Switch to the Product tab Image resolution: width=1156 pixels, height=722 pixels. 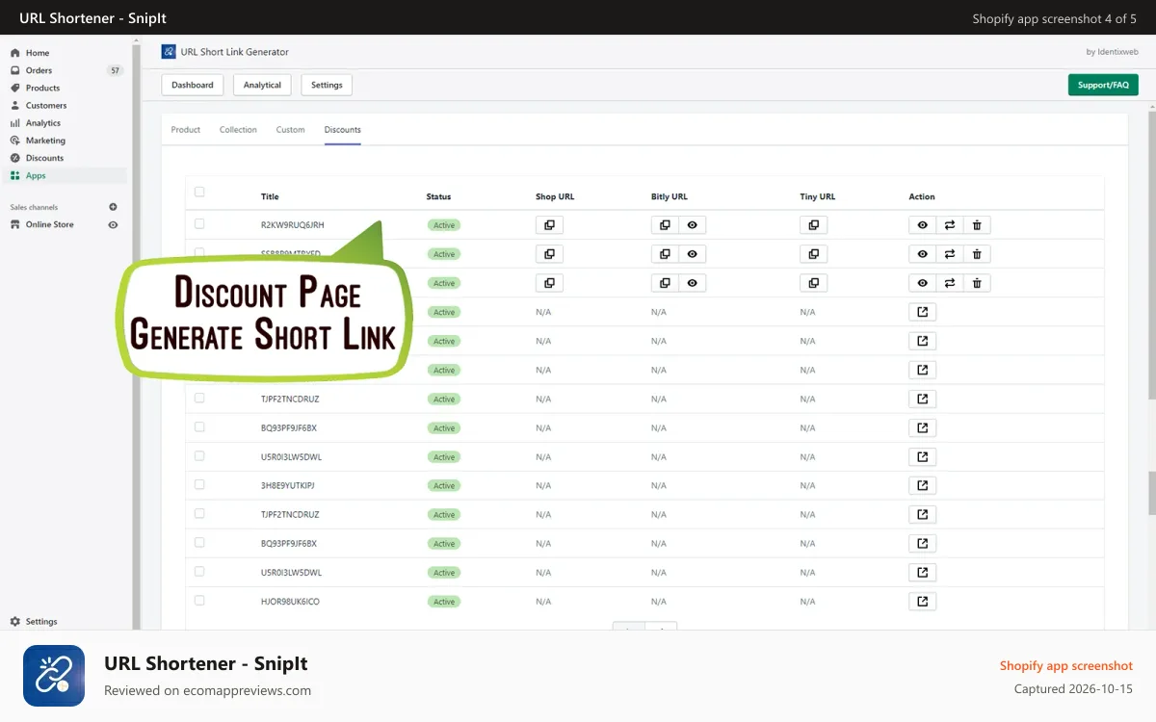186,130
